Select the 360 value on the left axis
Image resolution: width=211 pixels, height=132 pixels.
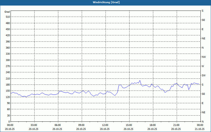click(8, 48)
